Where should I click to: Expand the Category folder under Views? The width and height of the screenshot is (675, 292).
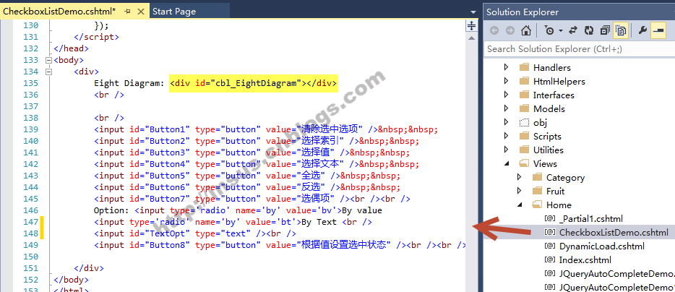point(519,177)
